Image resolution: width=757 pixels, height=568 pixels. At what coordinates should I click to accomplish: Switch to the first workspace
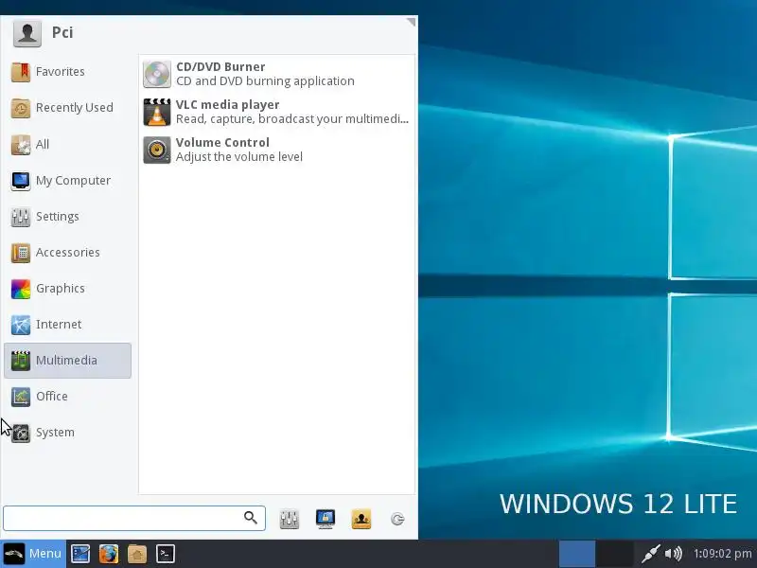coord(577,554)
